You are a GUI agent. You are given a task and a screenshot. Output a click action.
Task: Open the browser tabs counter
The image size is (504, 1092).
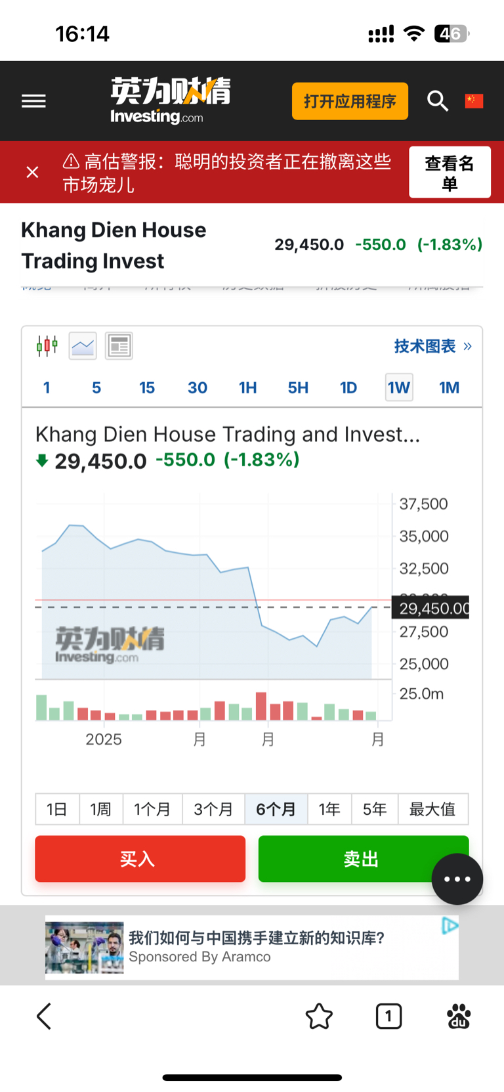click(388, 1016)
